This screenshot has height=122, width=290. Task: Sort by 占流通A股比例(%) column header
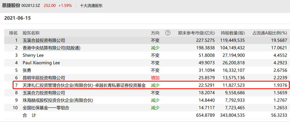270,33
